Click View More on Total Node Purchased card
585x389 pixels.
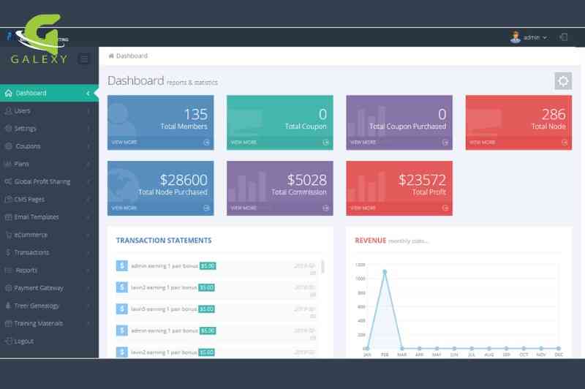[x=124, y=208]
